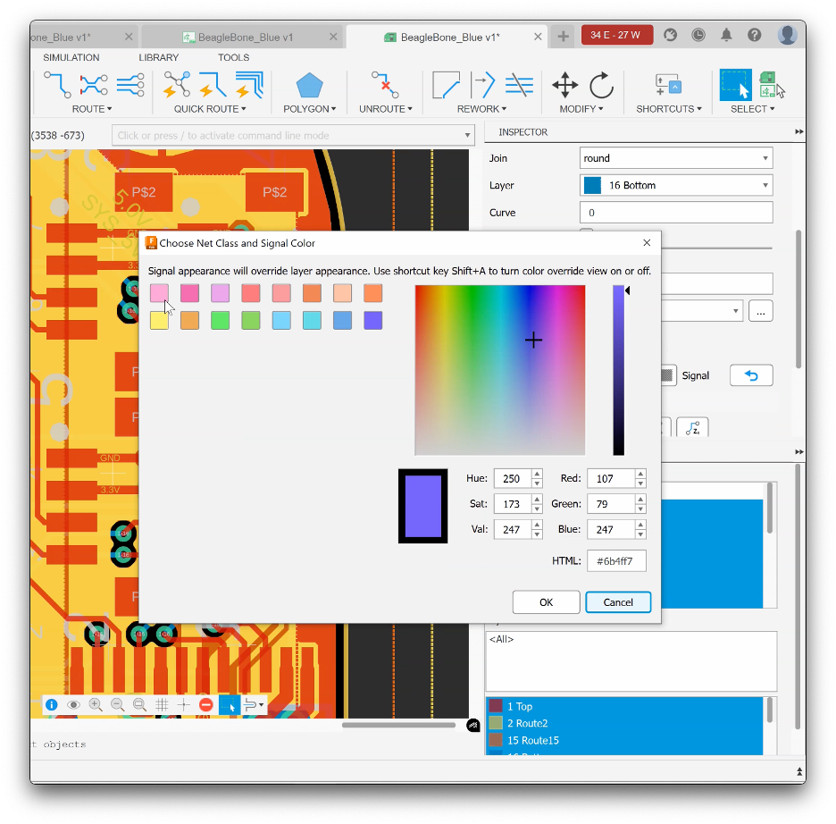Viewport: 836px width, 824px height.
Task: Open the help question mark icon
Action: pos(754,35)
